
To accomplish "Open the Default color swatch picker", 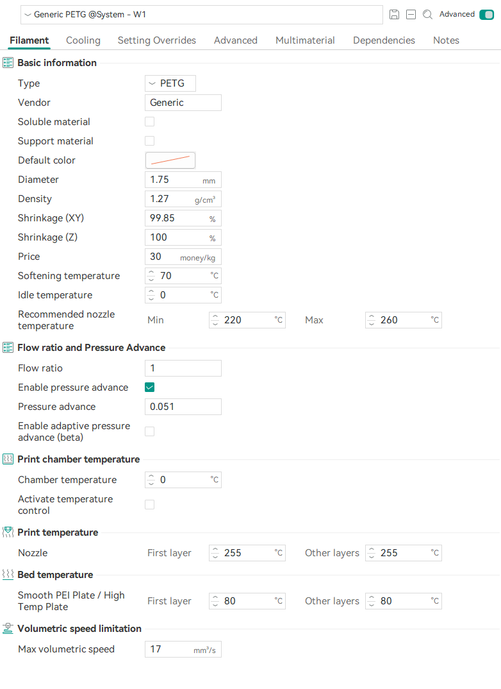I will [x=170, y=160].
